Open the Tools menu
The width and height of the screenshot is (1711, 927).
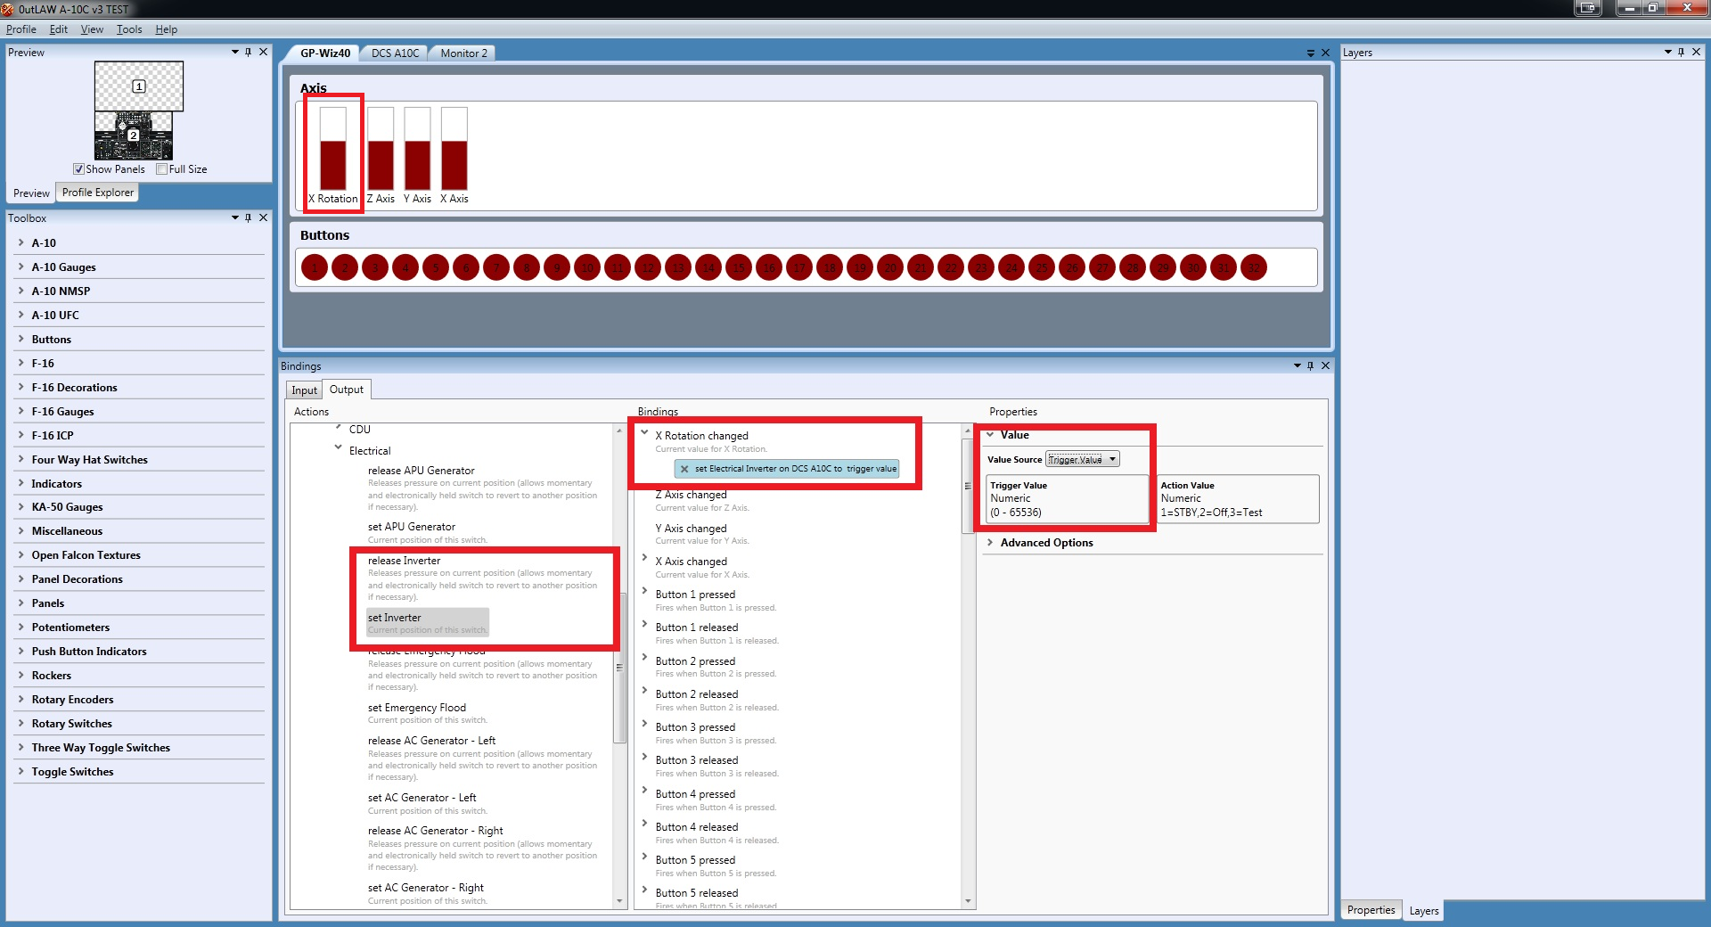[129, 29]
